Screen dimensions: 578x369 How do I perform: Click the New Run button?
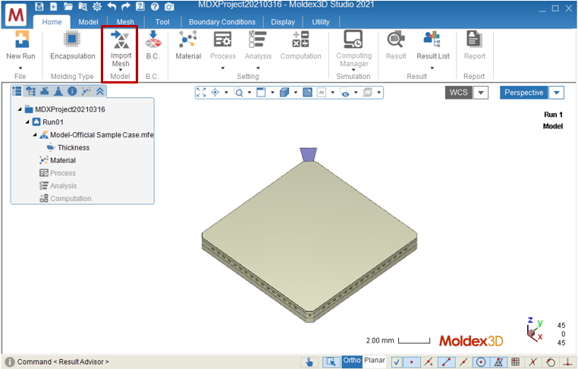(20, 45)
